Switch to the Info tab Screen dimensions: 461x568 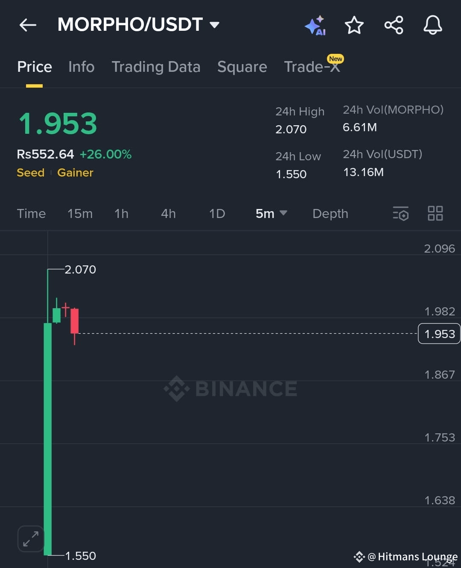[82, 67]
